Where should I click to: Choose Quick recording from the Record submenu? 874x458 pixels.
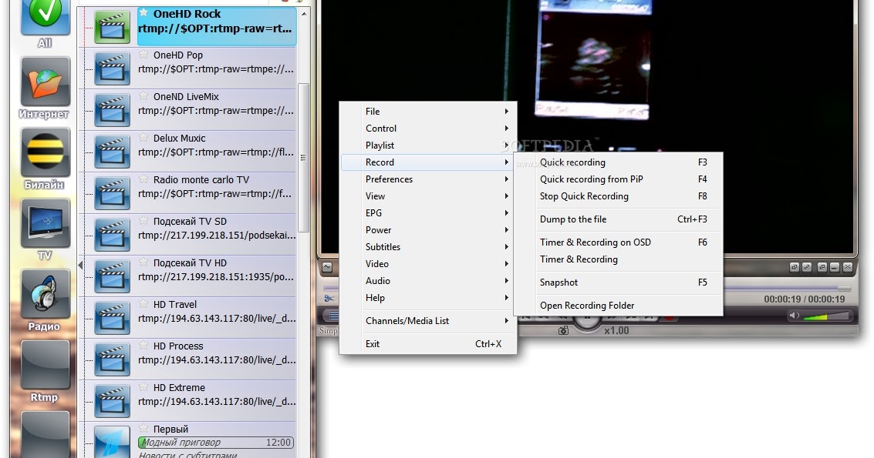tap(572, 162)
